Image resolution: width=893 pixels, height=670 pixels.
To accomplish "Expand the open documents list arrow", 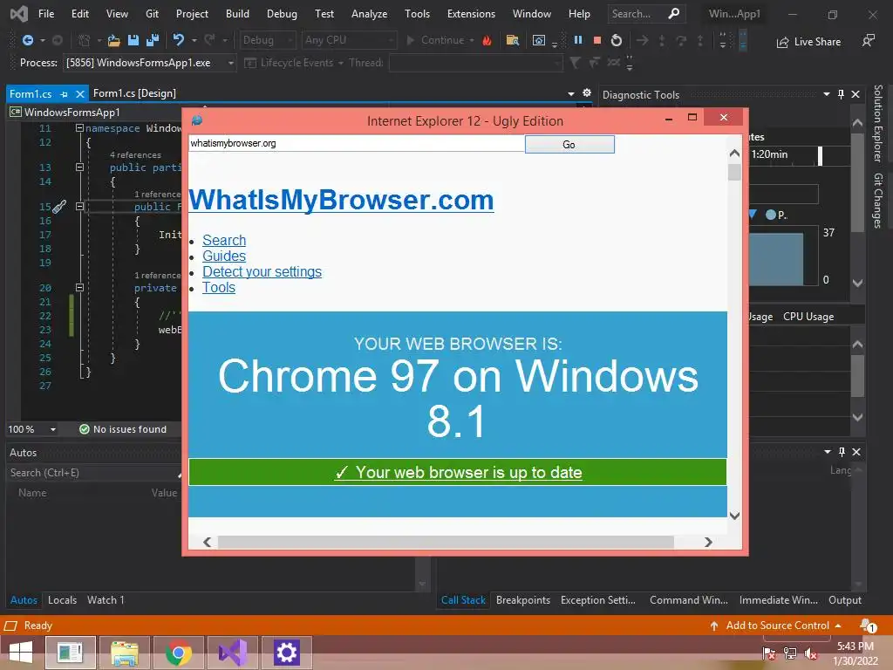I will click(571, 93).
